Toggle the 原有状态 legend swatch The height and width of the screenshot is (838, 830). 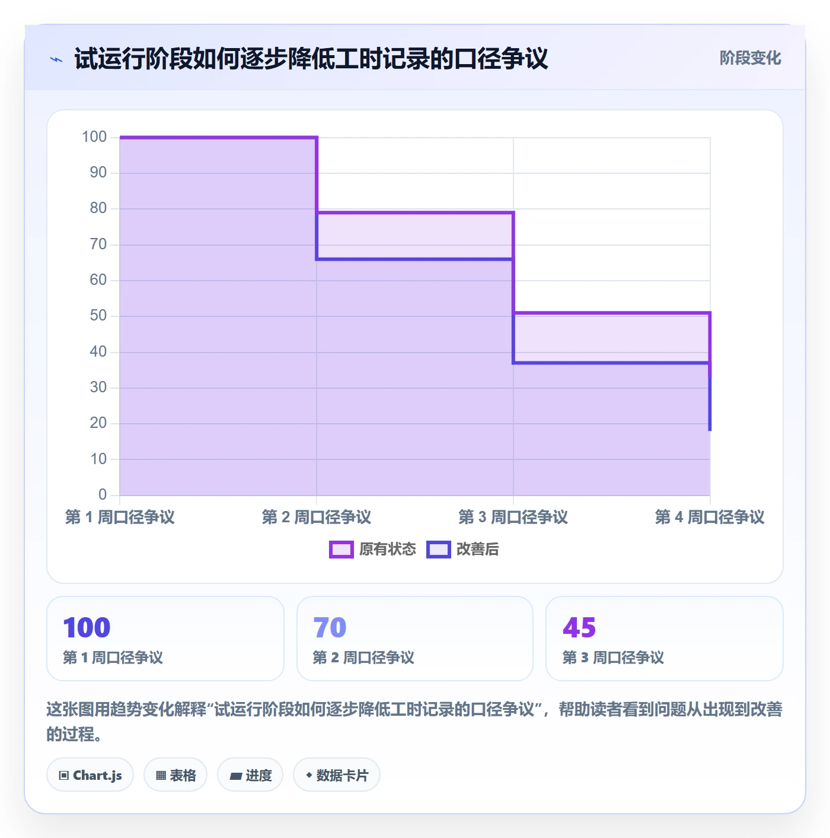341,550
